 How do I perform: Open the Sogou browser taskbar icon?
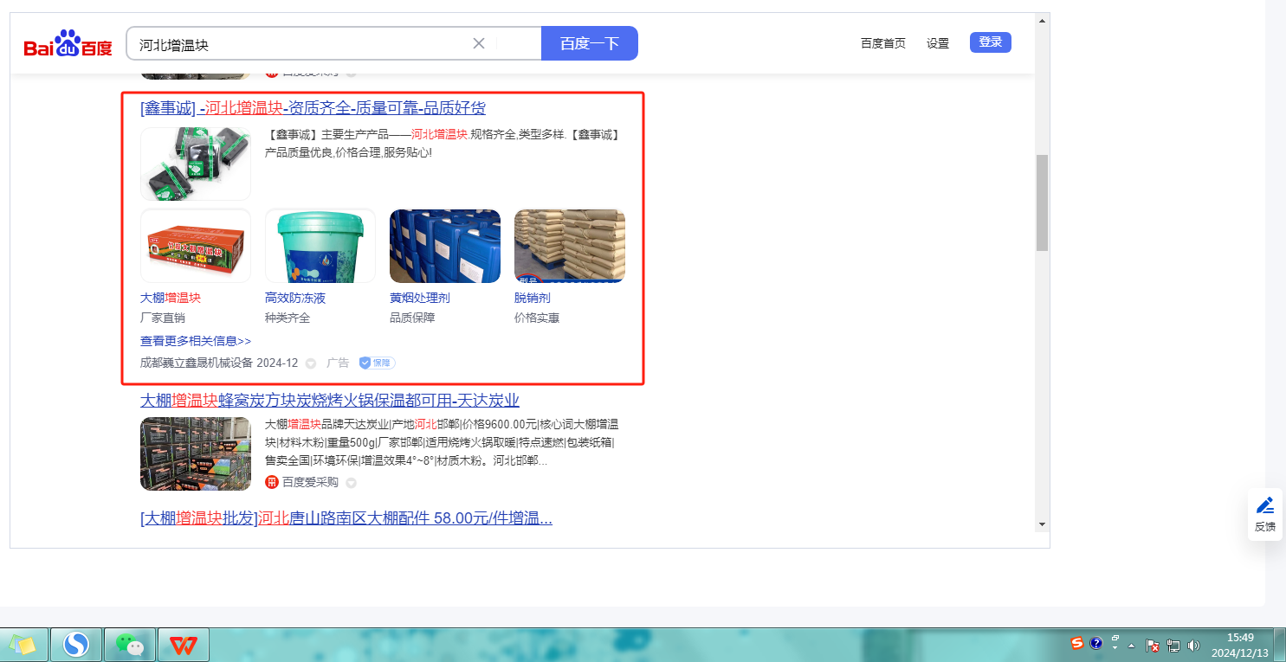[76, 645]
